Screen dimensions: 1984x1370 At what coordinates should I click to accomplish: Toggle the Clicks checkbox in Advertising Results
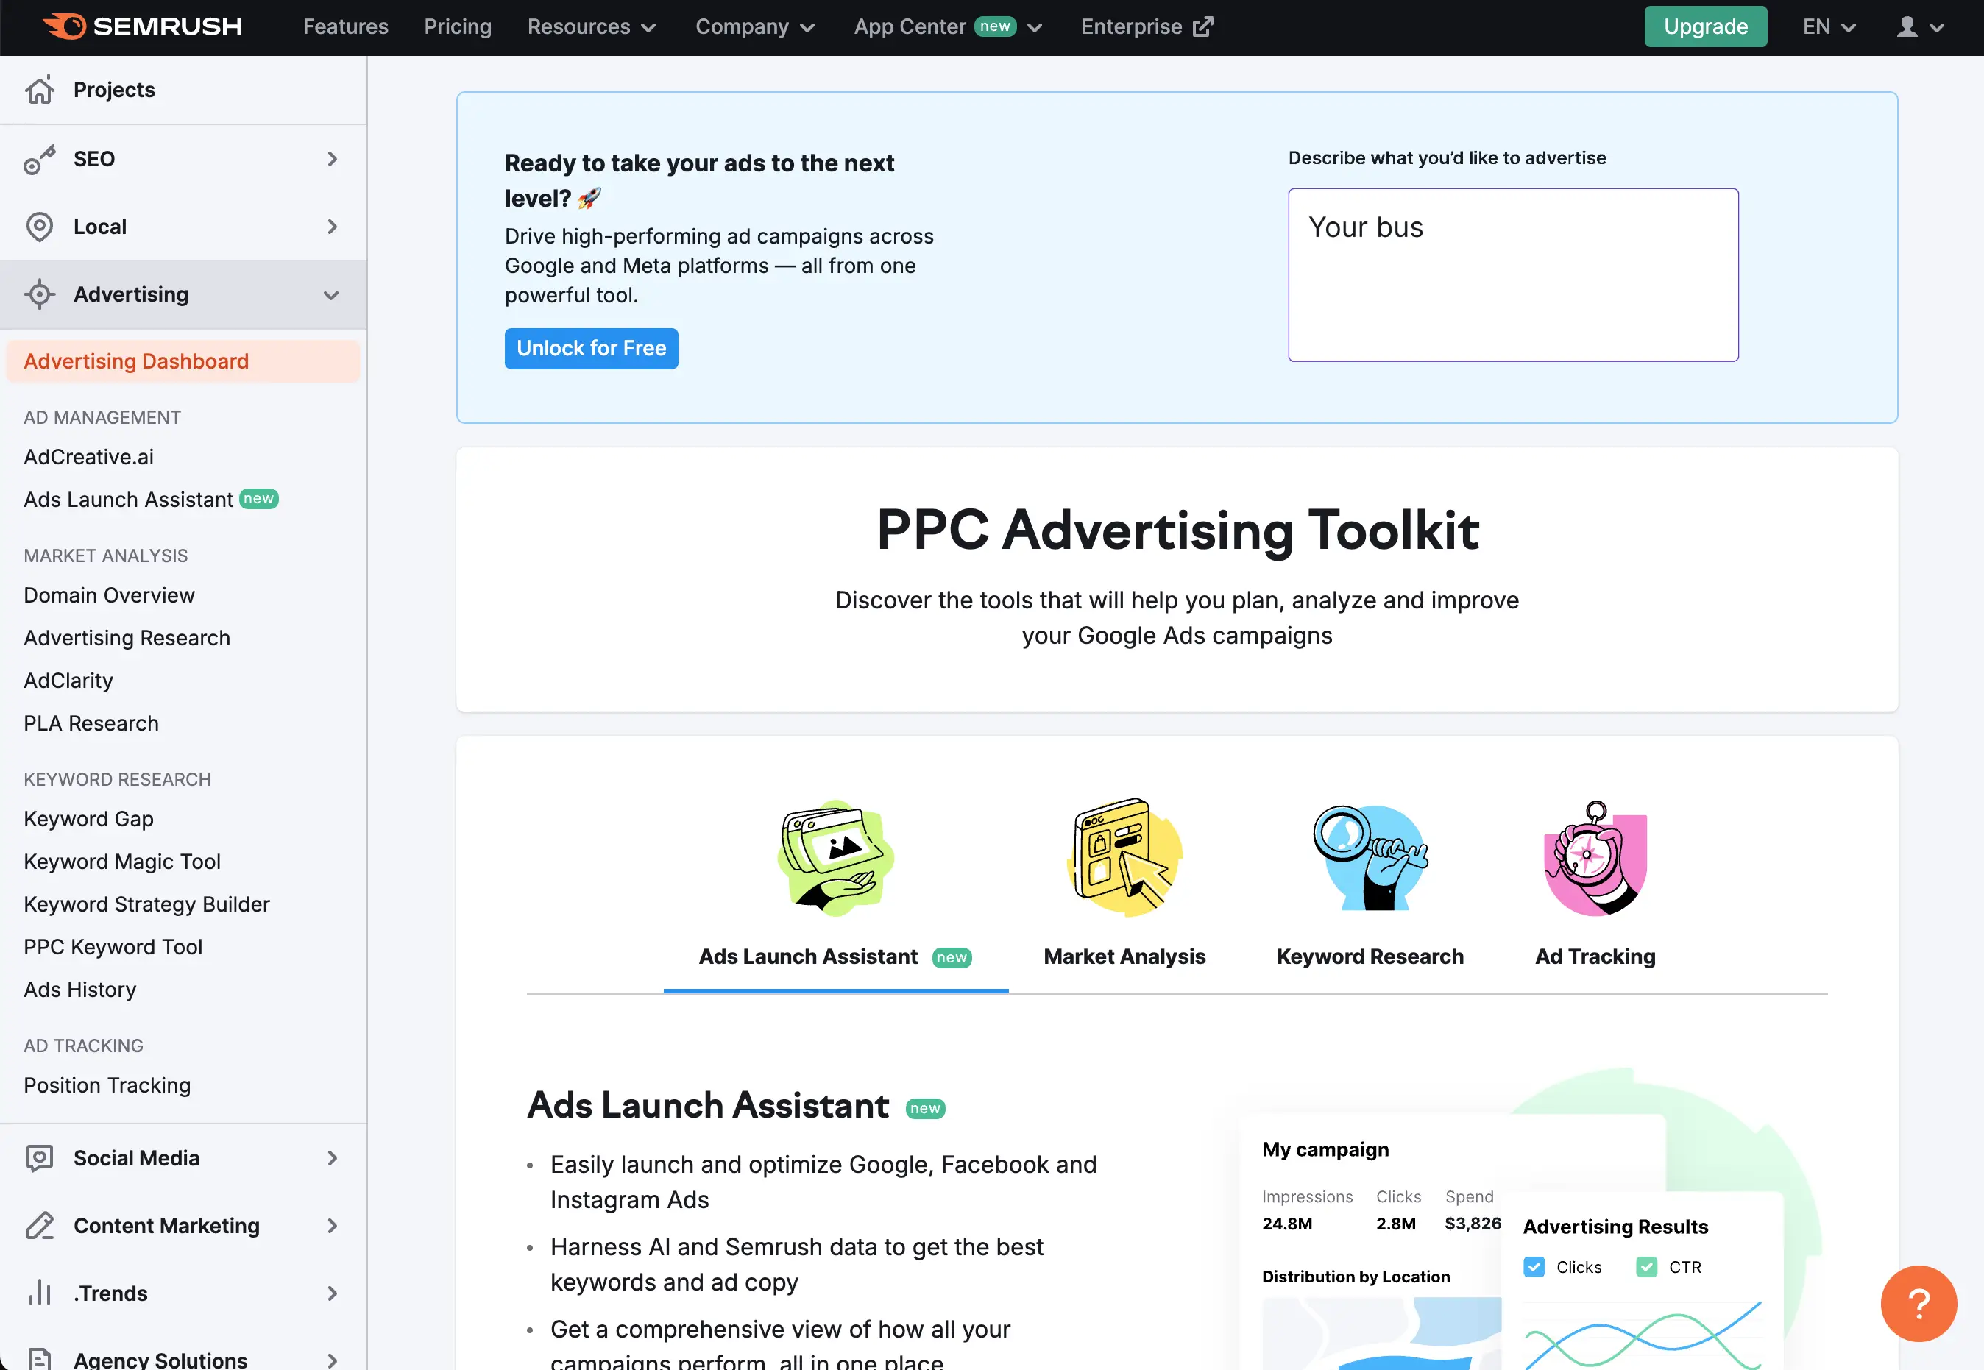1534,1267
